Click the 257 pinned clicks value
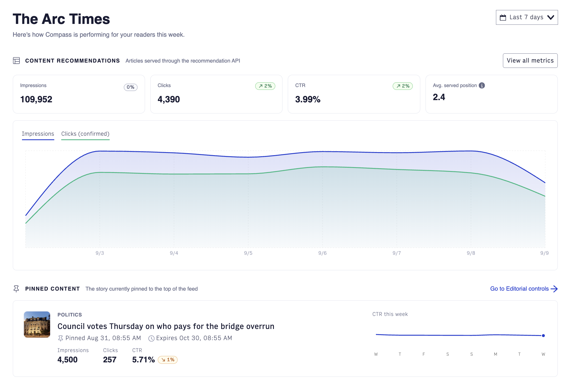The width and height of the screenshot is (570, 386). (110, 360)
